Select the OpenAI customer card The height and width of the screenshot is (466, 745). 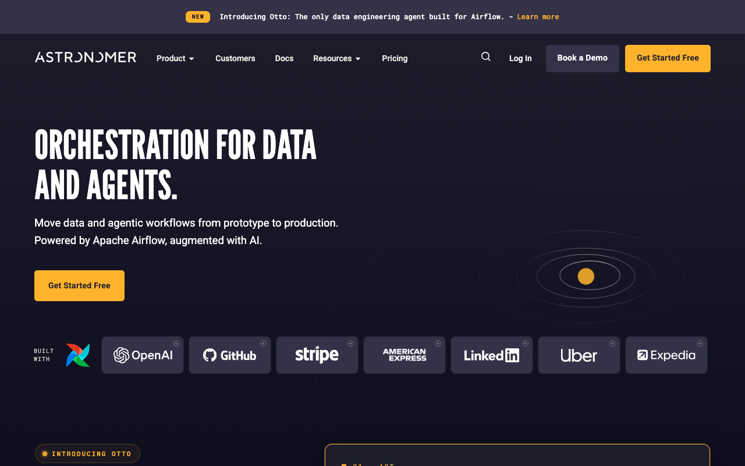[x=143, y=355]
